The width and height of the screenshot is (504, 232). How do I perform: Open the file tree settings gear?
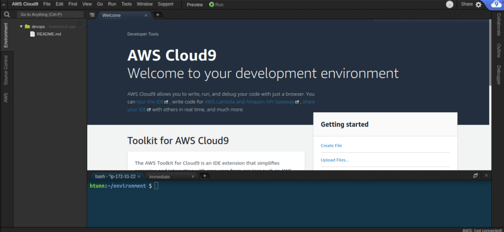coord(80,24)
